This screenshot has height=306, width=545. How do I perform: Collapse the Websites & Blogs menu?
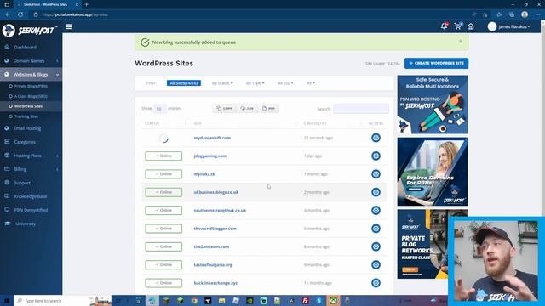click(31, 74)
